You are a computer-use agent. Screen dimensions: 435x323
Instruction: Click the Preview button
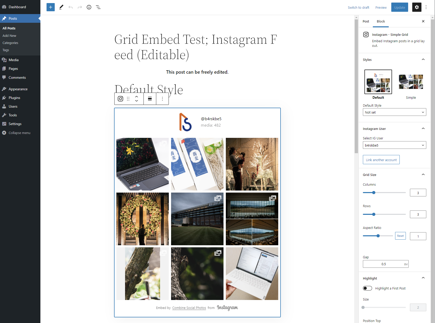[381, 7]
